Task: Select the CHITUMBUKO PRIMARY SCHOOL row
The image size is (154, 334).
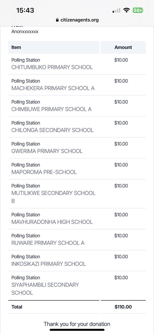Action: (x=77, y=64)
